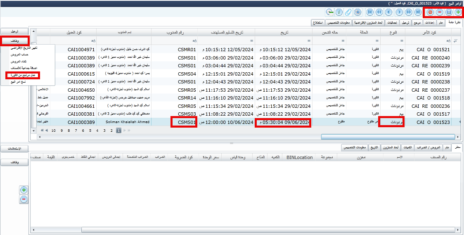Open attachments with the paperclip icon
This screenshot has height=235, width=464.
pos(349,12)
